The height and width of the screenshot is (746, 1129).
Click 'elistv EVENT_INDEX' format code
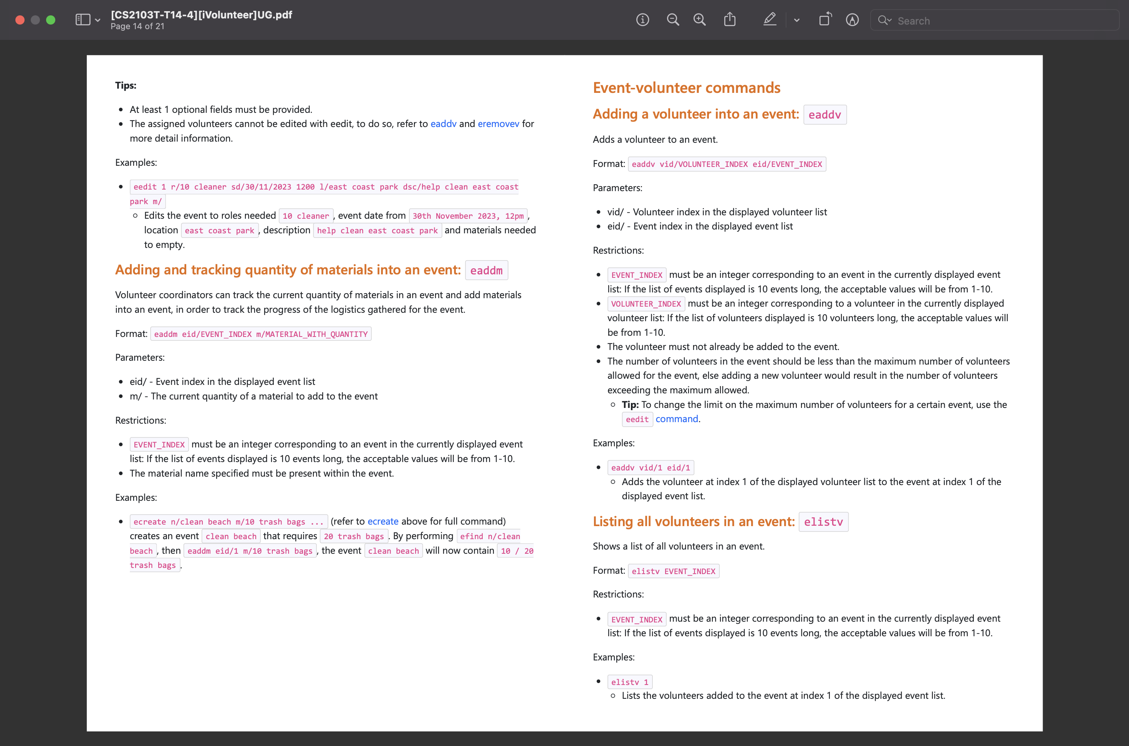(673, 571)
